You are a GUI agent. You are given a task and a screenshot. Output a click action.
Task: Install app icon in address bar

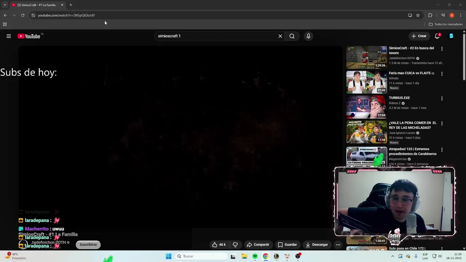[410, 15]
